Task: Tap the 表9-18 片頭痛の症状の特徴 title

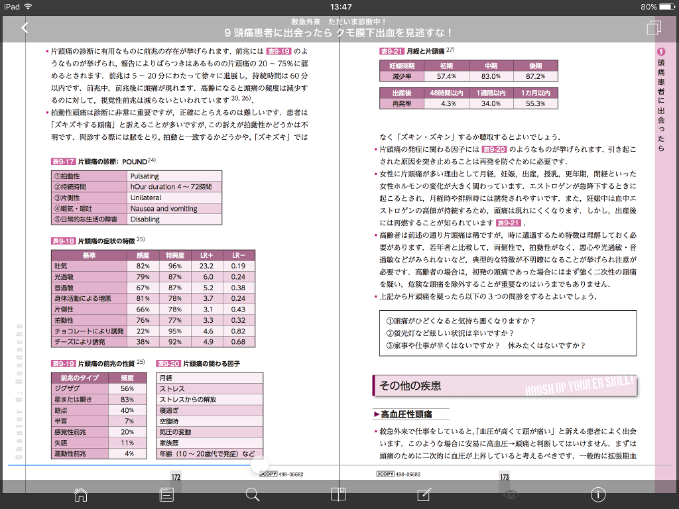Action: [x=98, y=241]
